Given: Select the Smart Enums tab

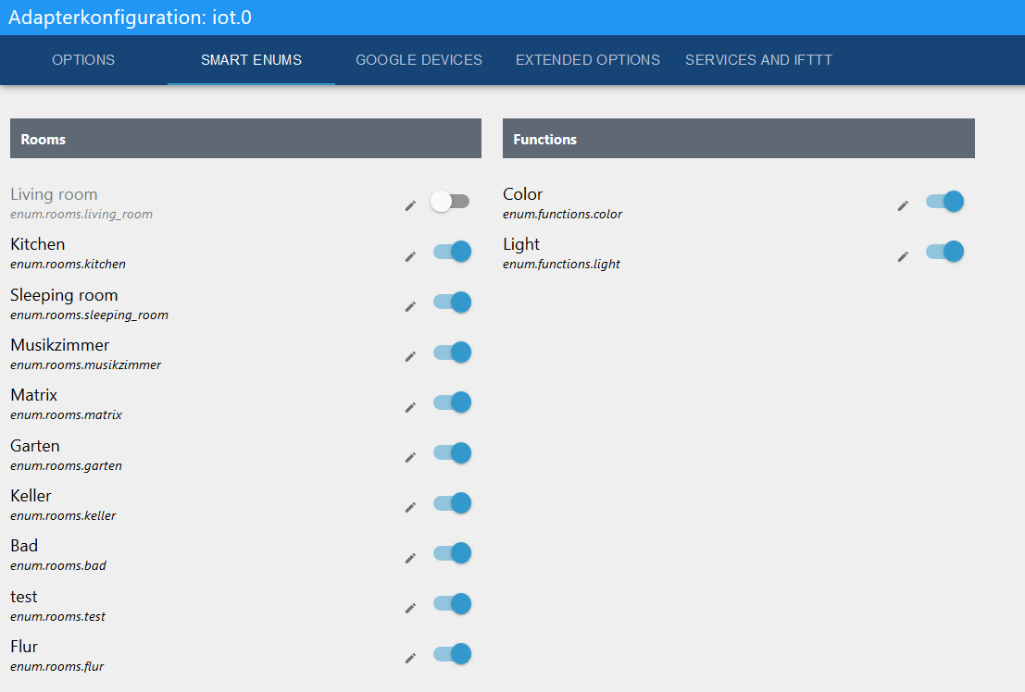Looking at the screenshot, I should pyautogui.click(x=251, y=60).
